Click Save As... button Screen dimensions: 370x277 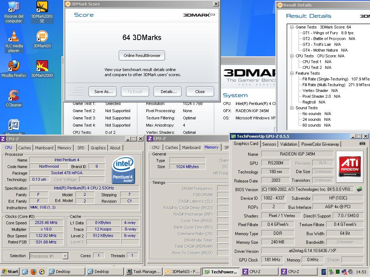click(103, 92)
